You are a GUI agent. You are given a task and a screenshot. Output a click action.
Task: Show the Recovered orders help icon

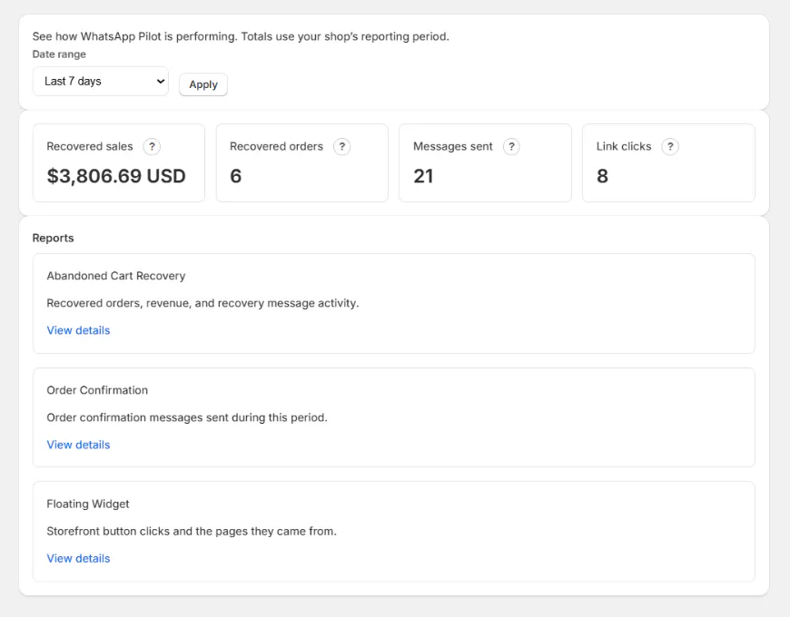(x=341, y=146)
